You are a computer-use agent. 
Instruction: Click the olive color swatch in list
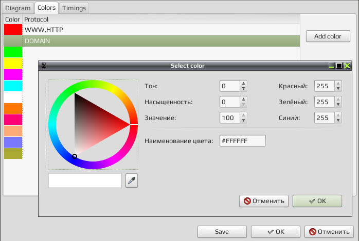[13, 153]
